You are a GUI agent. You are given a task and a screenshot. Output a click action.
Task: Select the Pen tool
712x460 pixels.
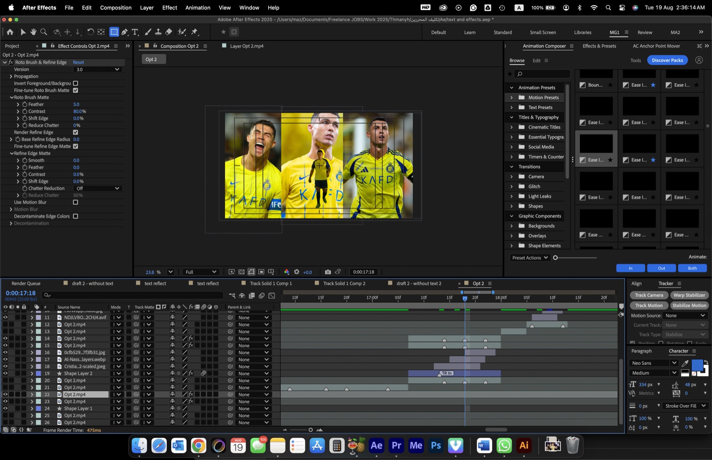click(x=125, y=32)
